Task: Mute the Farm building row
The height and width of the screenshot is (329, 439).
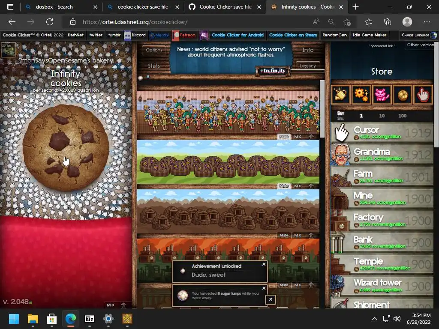Action: 284,186
